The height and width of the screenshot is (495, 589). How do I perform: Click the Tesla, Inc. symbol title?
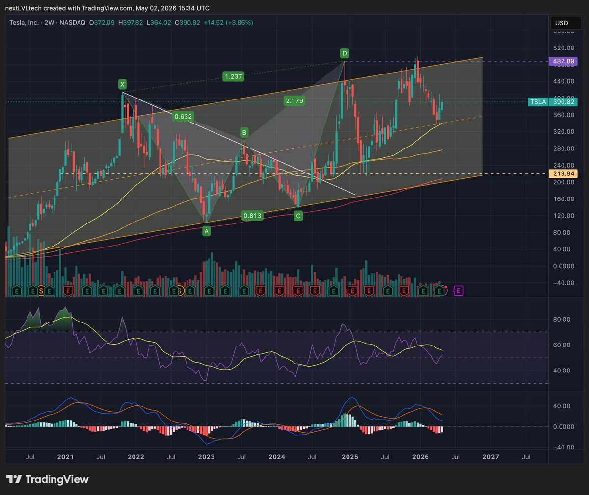click(x=24, y=23)
